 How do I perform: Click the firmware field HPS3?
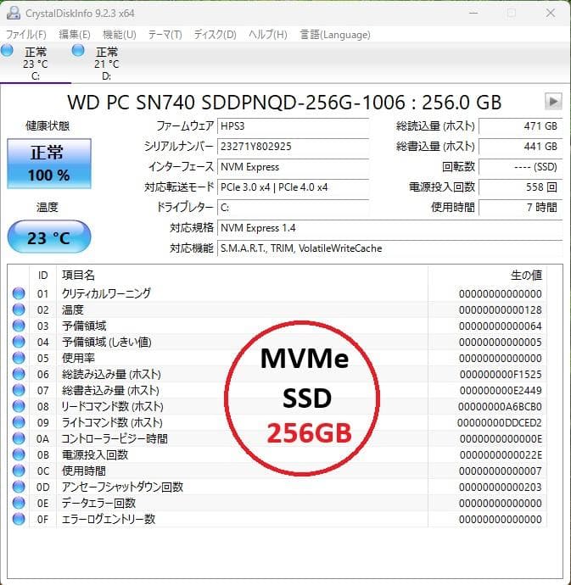point(294,126)
